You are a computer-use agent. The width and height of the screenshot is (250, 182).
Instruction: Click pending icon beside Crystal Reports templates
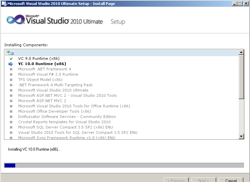pos(11,122)
